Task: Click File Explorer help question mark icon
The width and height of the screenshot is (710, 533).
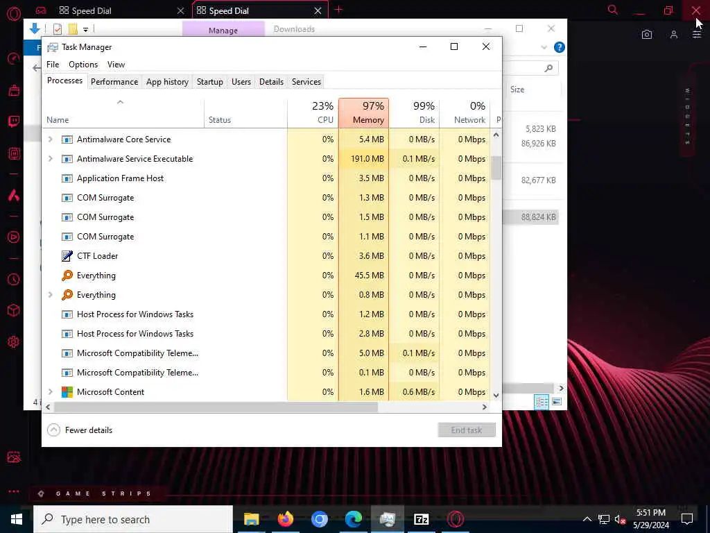Action: (x=560, y=47)
